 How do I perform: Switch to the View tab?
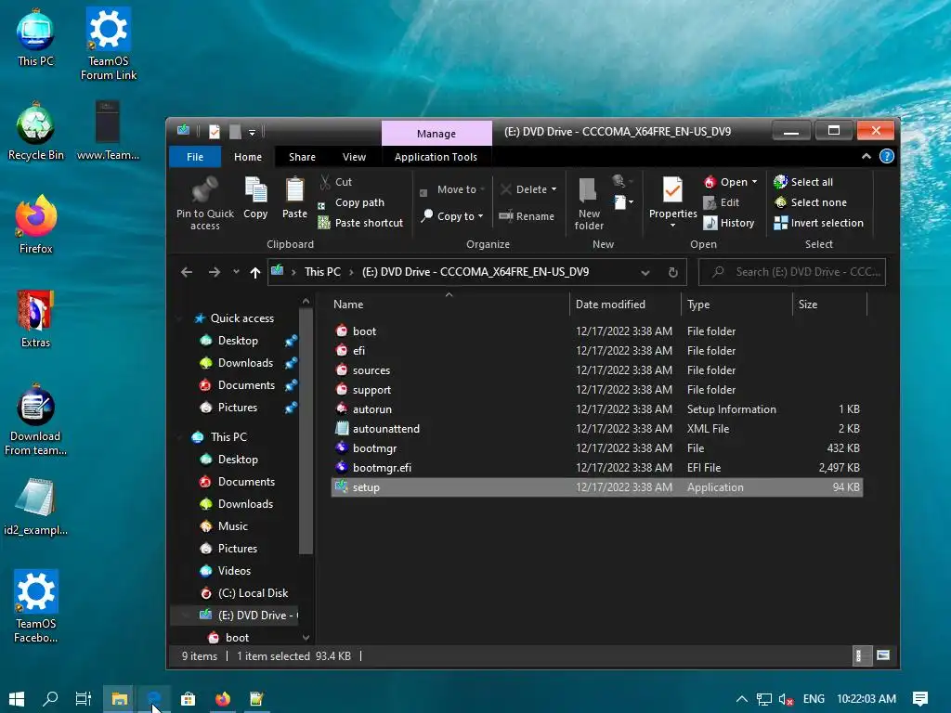tap(354, 156)
